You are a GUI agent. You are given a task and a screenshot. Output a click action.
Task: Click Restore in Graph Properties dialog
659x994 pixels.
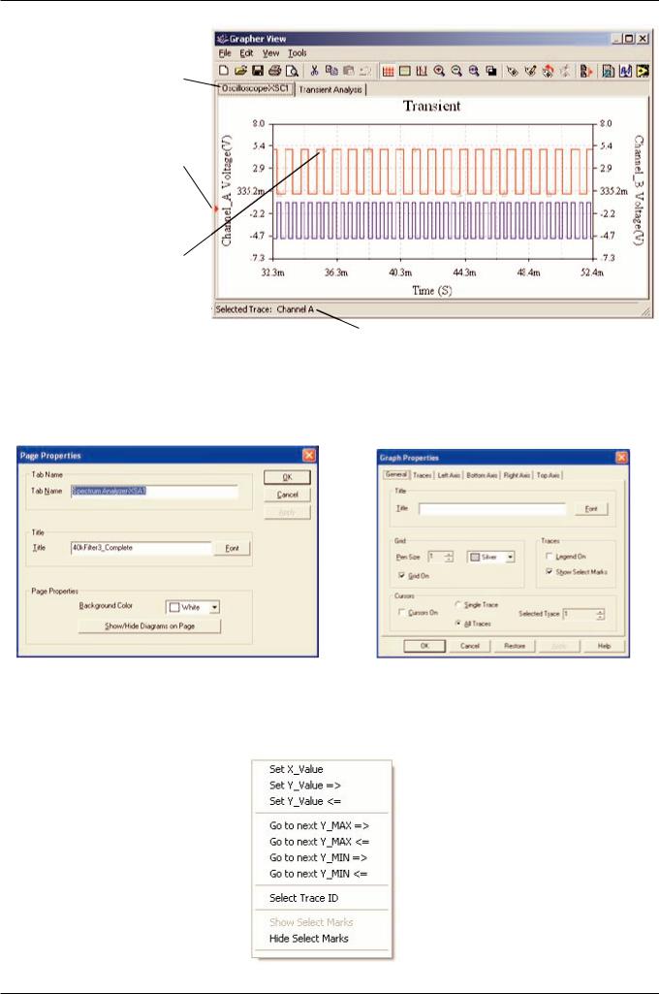515,646
